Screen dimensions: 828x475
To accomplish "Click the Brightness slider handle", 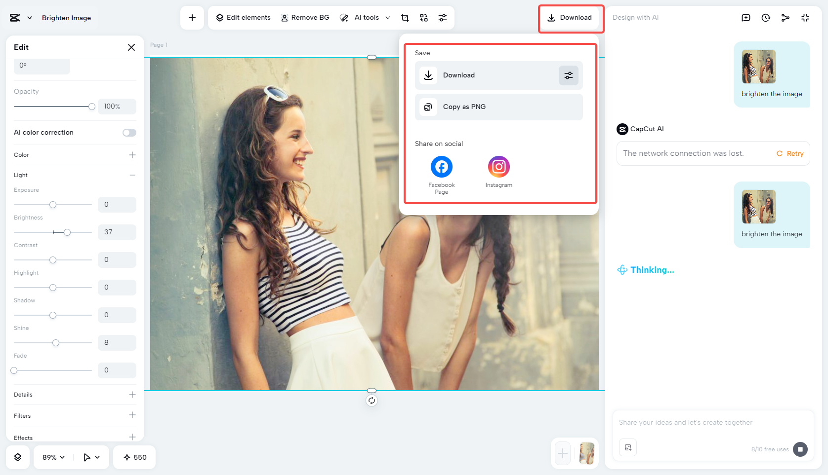I will [67, 232].
